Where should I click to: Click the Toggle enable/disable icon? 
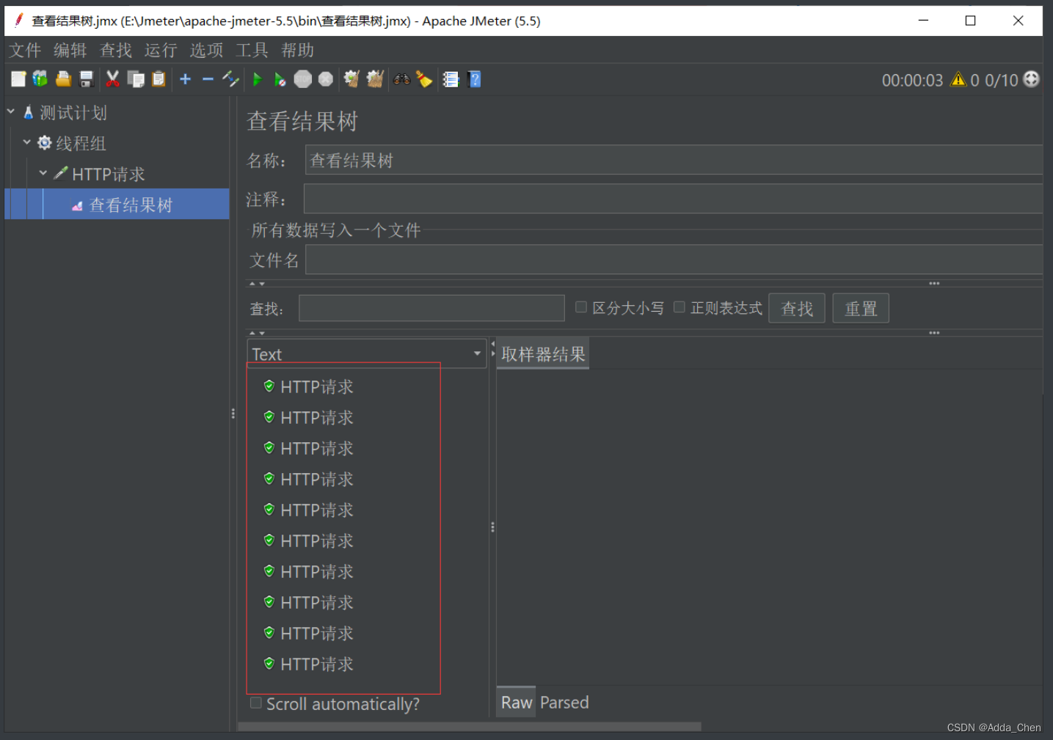coord(230,79)
